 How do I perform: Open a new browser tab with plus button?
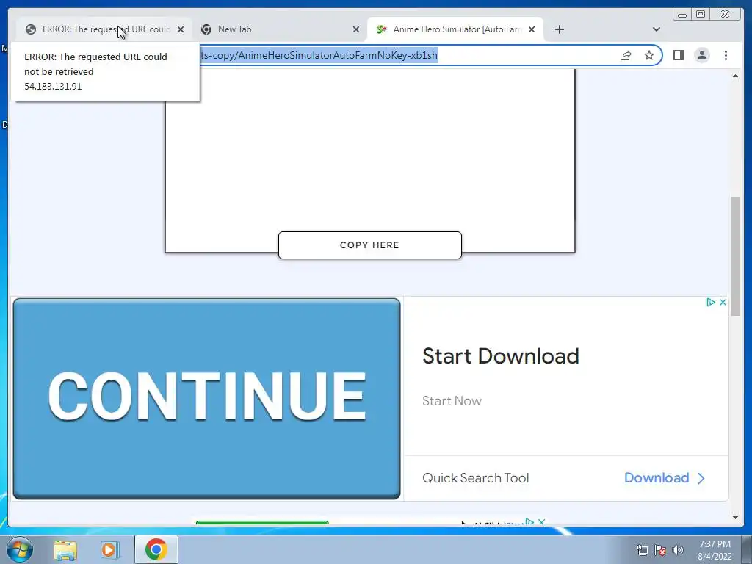(559, 29)
